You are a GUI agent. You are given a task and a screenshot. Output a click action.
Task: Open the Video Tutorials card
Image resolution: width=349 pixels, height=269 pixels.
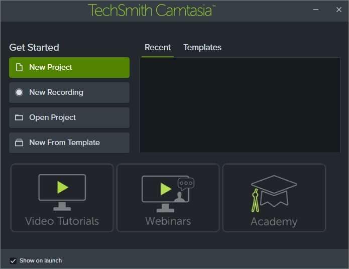[62, 198]
